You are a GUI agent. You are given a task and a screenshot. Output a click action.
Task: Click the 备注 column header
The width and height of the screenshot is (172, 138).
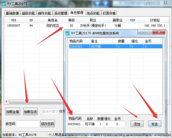(103, 41)
